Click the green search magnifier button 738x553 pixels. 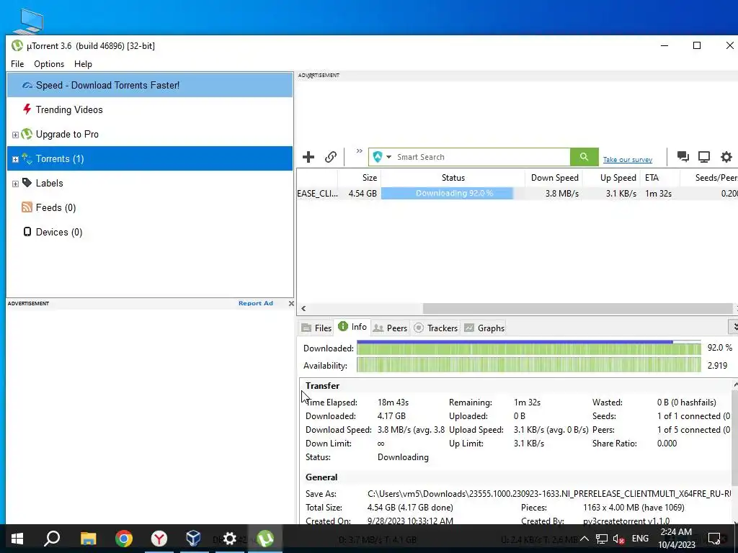[x=584, y=157]
